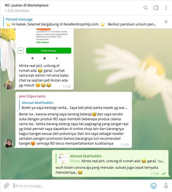The height and width of the screenshot is (192, 172).
Task: Open the emoji picker smiley icon
Action: (153, 186)
